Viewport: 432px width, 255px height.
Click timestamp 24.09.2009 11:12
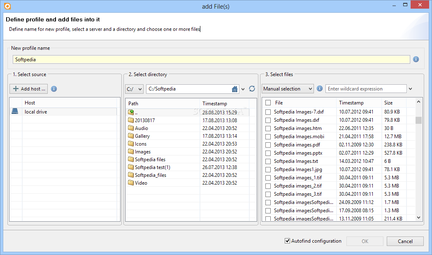[x=356, y=202]
